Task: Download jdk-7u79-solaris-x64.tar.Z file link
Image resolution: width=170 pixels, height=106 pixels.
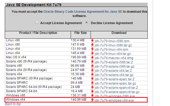Action: click(113, 71)
